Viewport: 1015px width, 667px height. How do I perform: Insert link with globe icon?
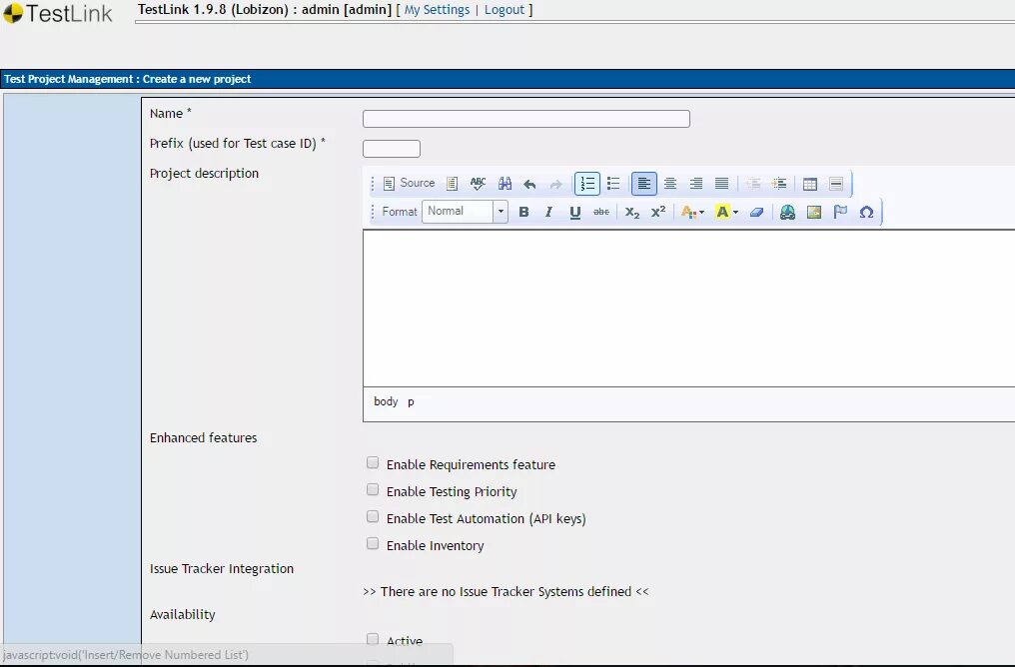788,213
